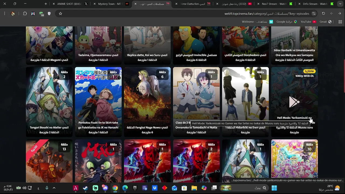This screenshot has height=194, width=345.
Task: Open Hidarikiki no Eren episode 1 card
Action: pos(245,102)
